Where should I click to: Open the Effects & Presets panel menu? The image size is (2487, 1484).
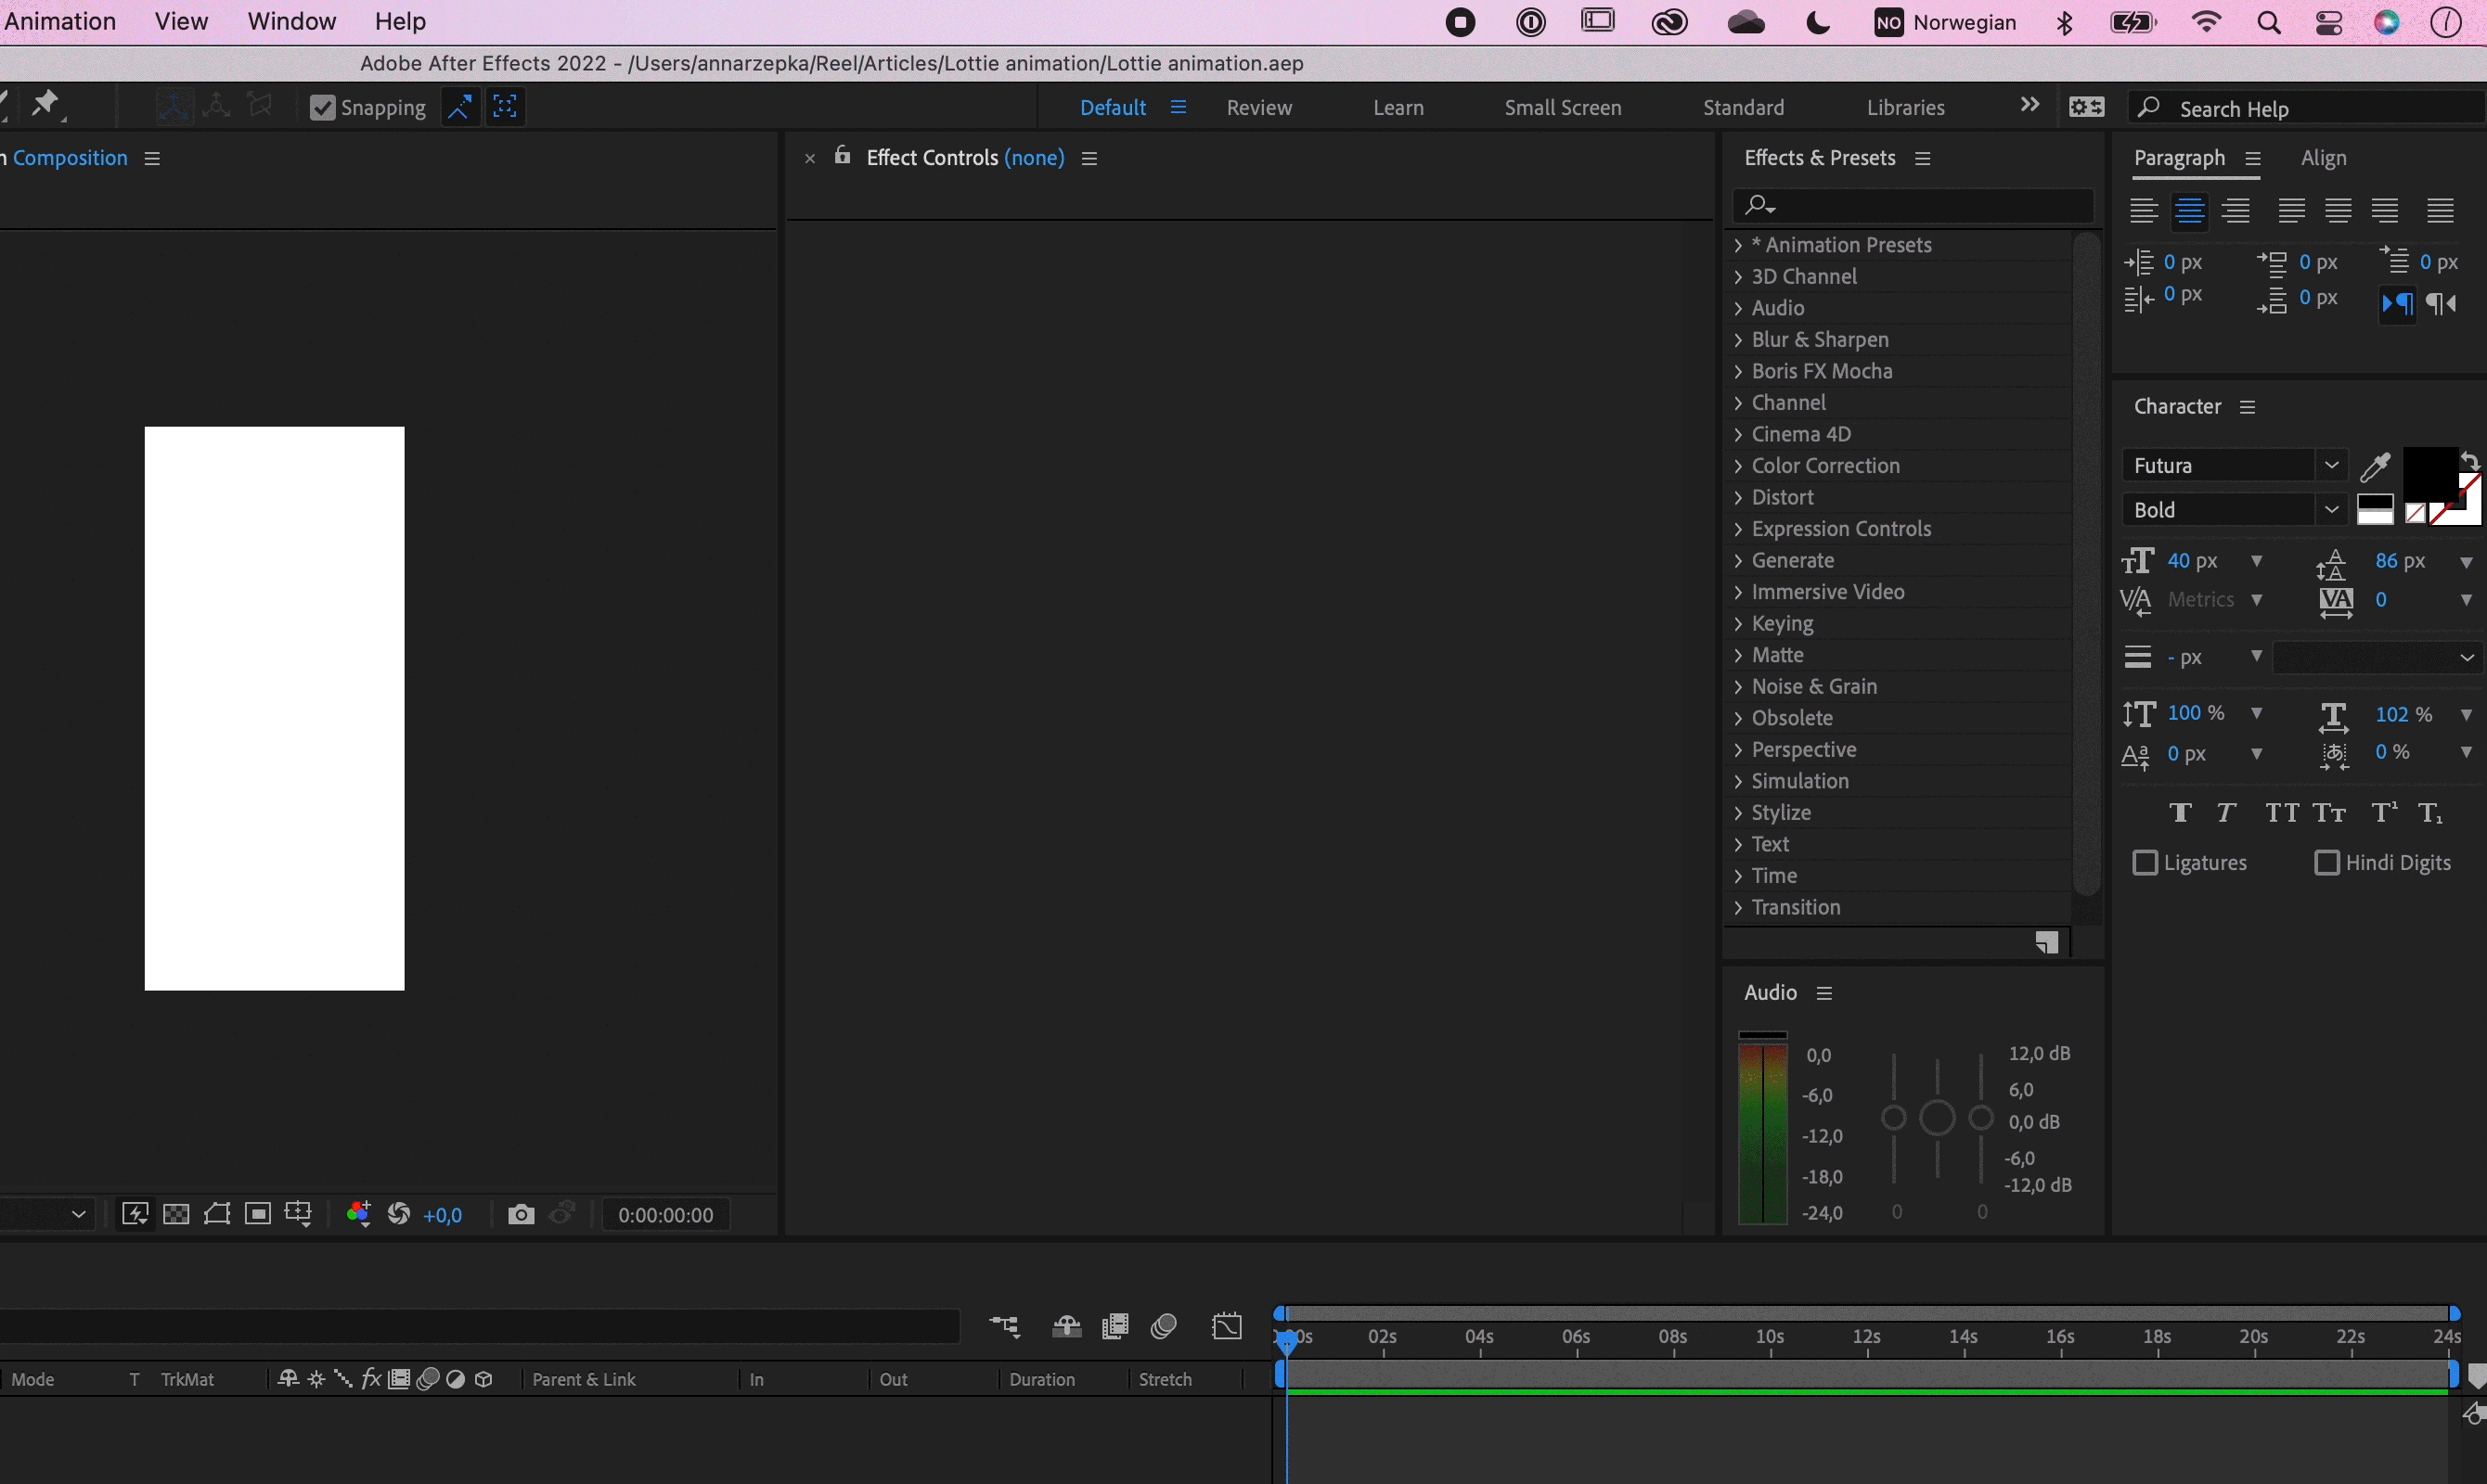point(1922,158)
